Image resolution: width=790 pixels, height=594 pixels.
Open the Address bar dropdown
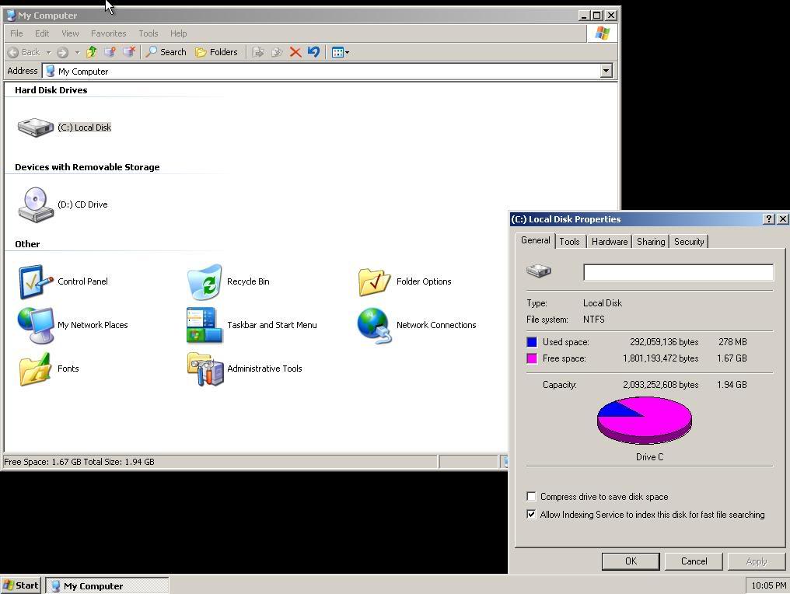tap(606, 71)
